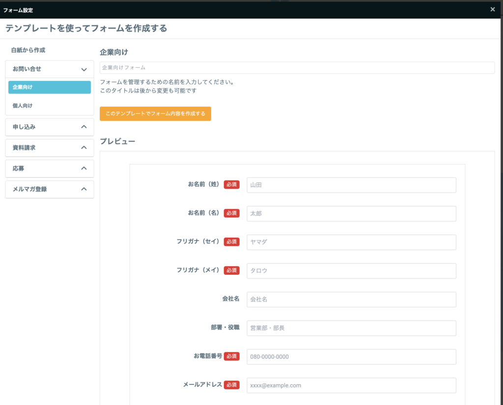This screenshot has height=405, width=503.
Task: Focus the 企業向けフォーム name input field
Action: (x=297, y=68)
